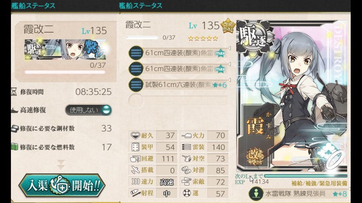Click the EXP progress bar above 補給/補強
Image resolution: width=362 pixels, height=203 pixels.
click(306, 176)
